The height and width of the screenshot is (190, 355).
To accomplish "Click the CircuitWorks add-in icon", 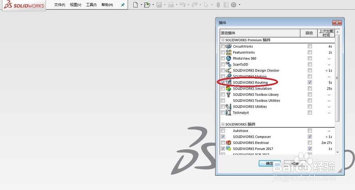I will (228, 46).
